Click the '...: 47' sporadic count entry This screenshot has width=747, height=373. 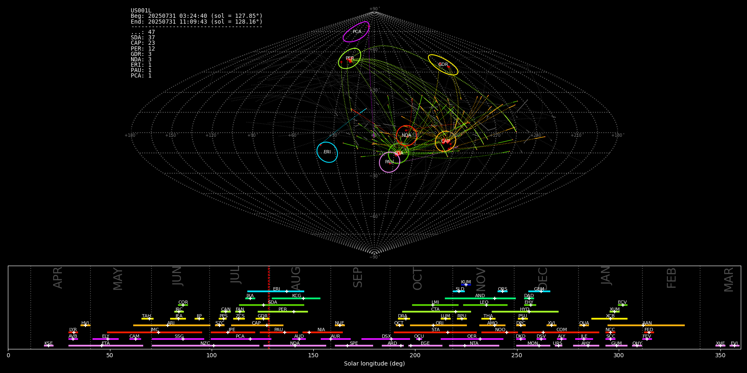[x=143, y=32]
